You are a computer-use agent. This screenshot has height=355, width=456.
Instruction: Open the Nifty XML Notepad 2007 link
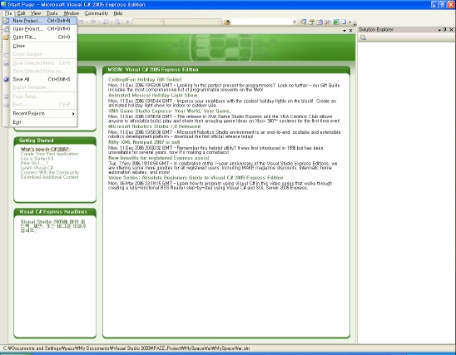pos(144,142)
